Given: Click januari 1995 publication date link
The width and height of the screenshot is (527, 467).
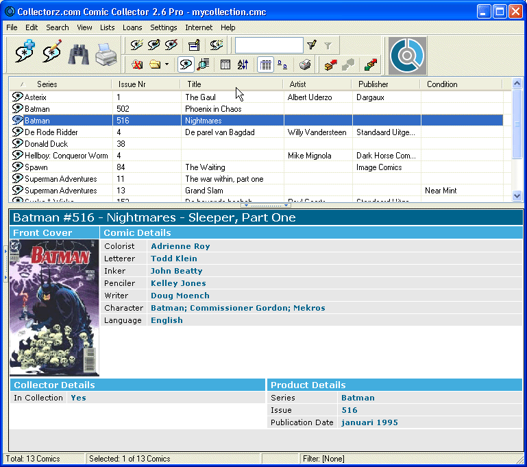Looking at the screenshot, I should click(369, 422).
